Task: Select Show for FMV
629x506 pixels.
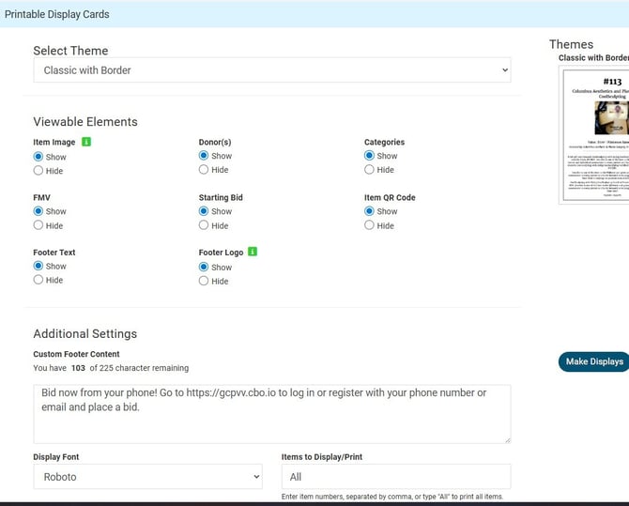Action: click(x=38, y=211)
